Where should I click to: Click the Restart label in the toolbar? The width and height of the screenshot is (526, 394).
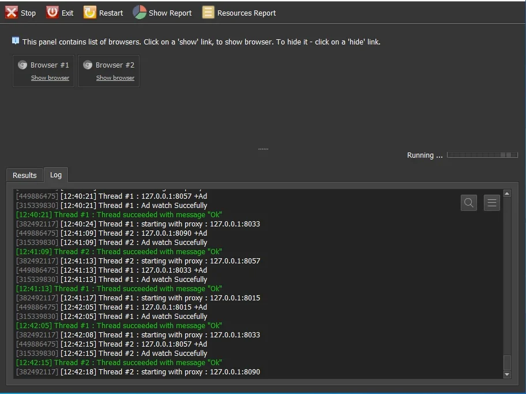[x=111, y=13]
